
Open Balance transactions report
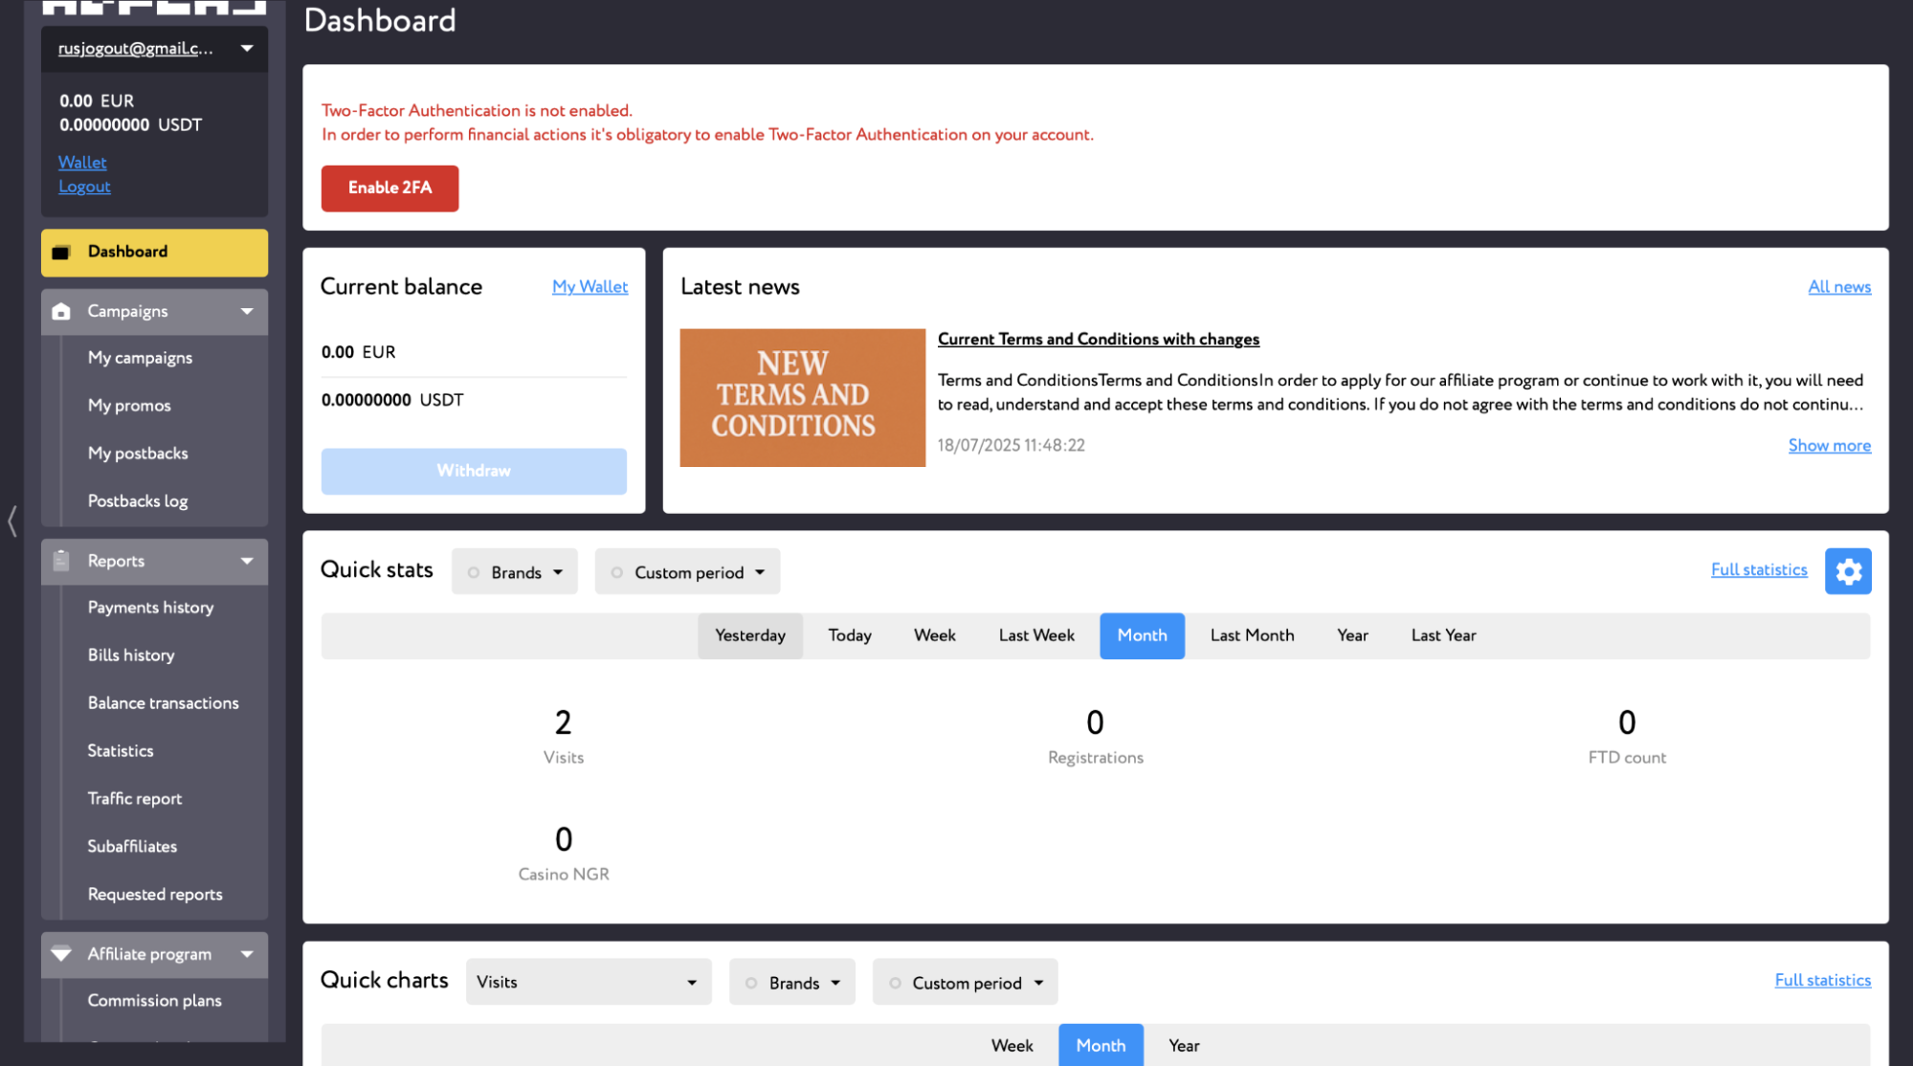[163, 703]
